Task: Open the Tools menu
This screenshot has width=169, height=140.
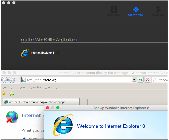Action: 48,87
